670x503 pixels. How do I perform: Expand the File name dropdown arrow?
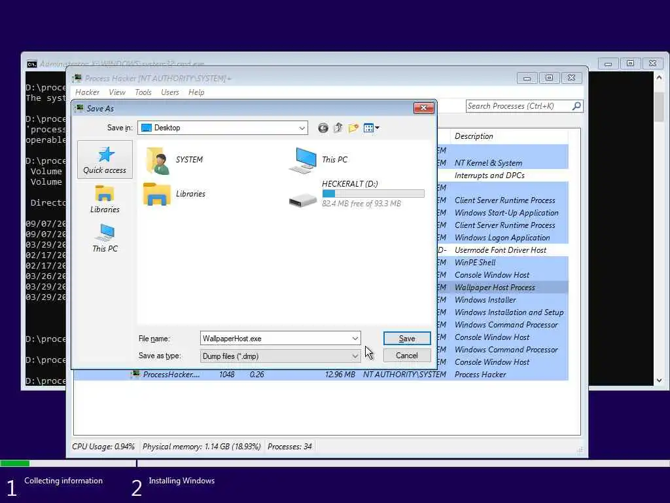click(x=355, y=339)
